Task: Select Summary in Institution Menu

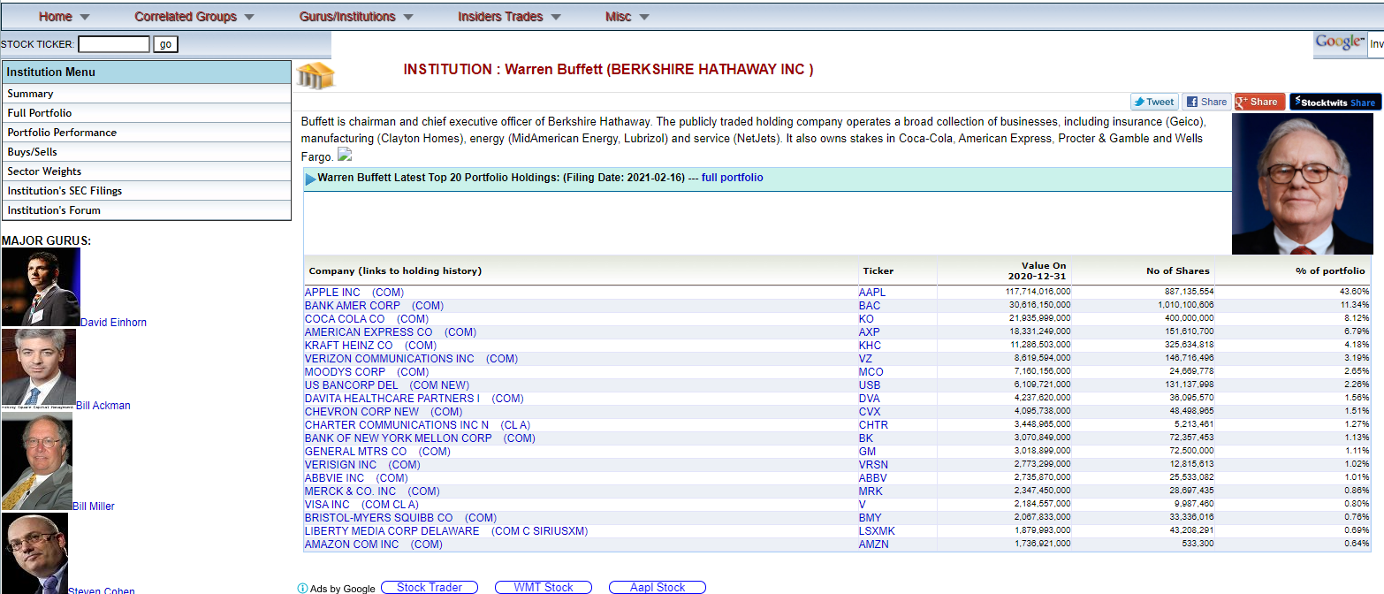Action: [147, 94]
